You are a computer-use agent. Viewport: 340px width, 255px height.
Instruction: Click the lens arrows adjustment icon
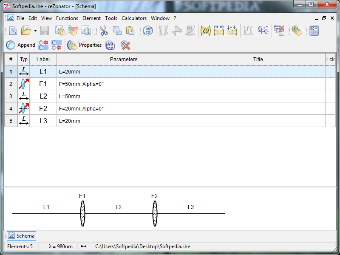[x=263, y=31]
